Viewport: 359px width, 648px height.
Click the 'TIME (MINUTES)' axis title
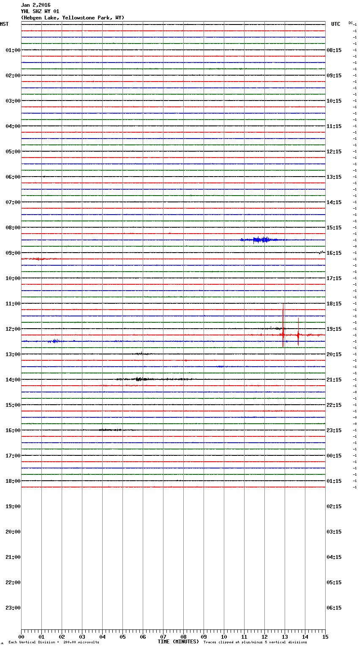click(178, 642)
